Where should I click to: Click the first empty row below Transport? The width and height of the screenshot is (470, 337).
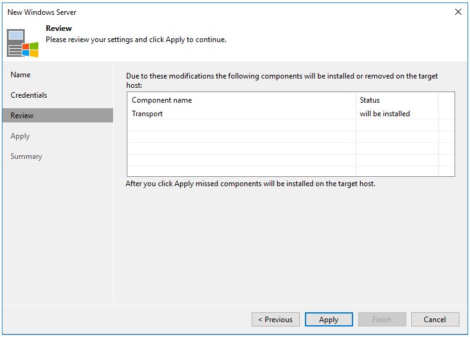click(x=241, y=126)
